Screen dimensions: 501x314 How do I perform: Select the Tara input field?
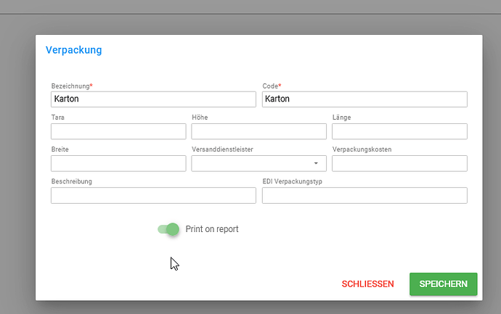tap(118, 131)
